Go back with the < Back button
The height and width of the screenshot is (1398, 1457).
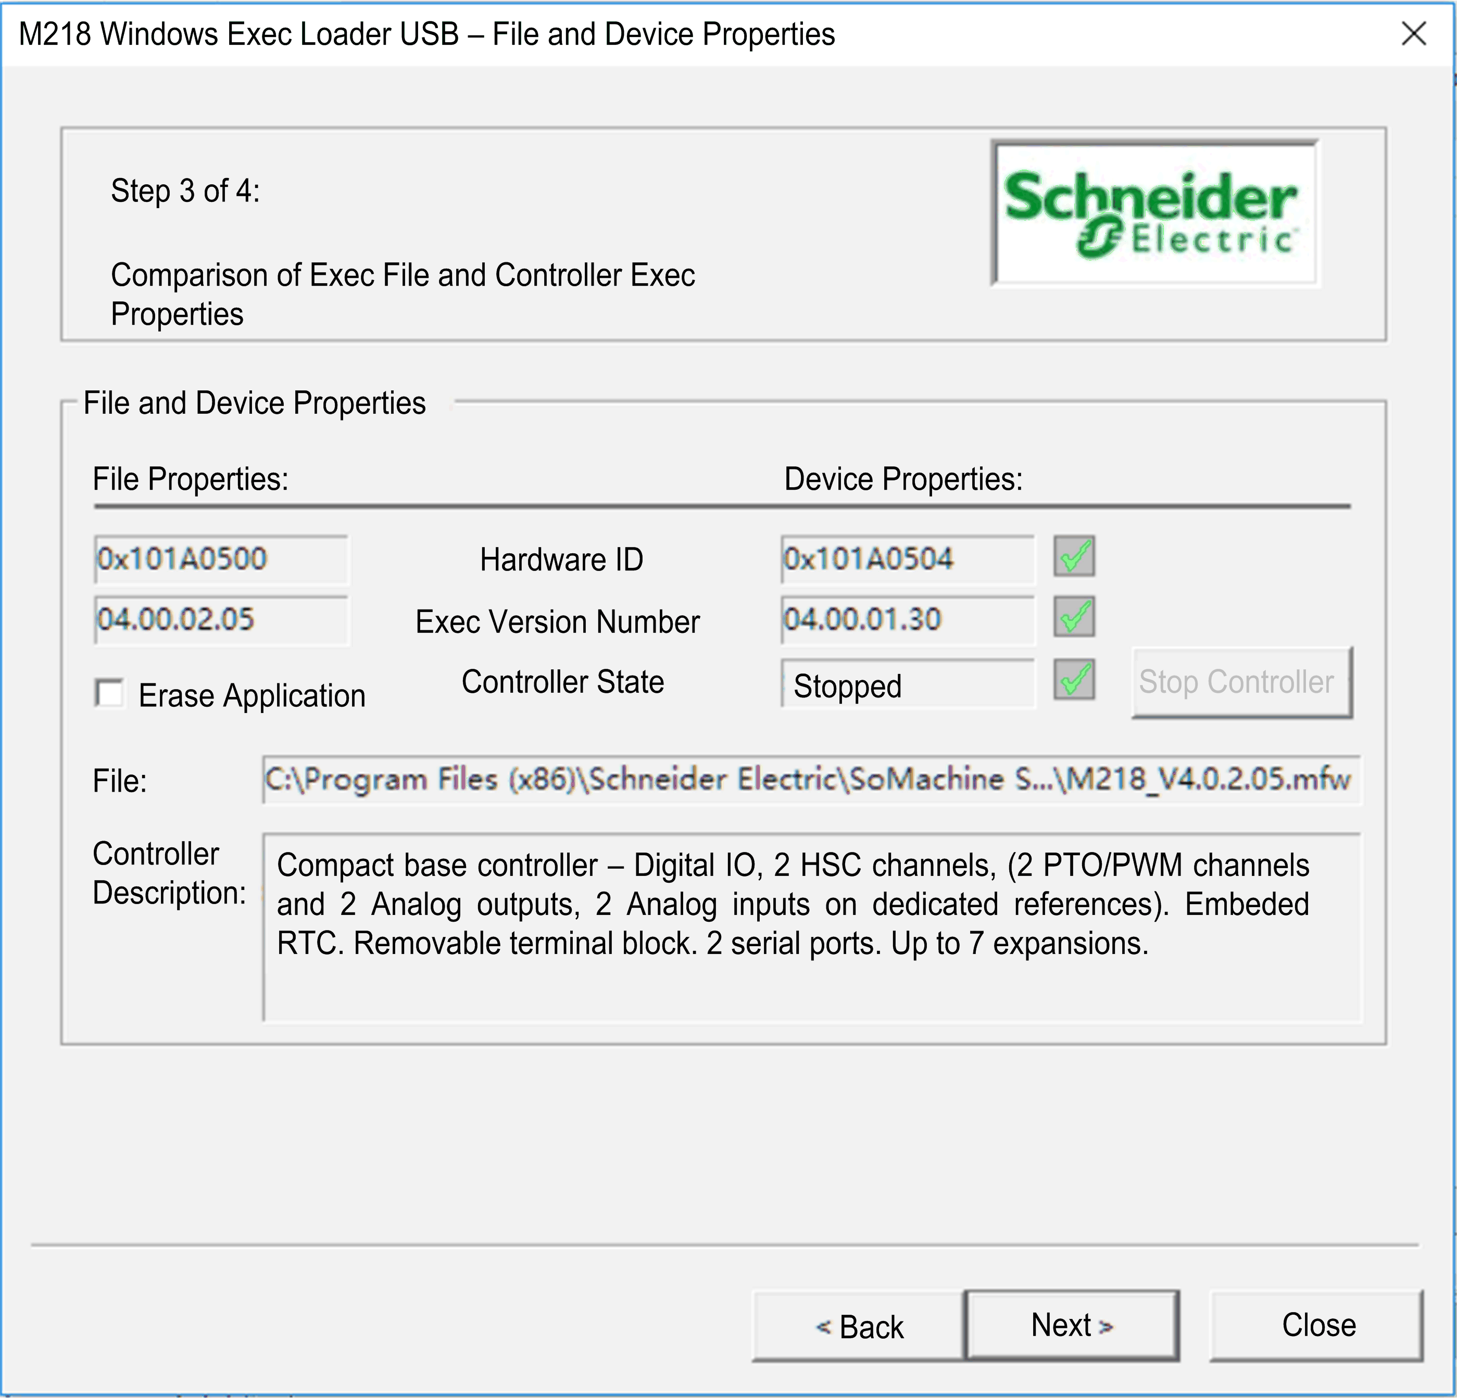tap(859, 1327)
